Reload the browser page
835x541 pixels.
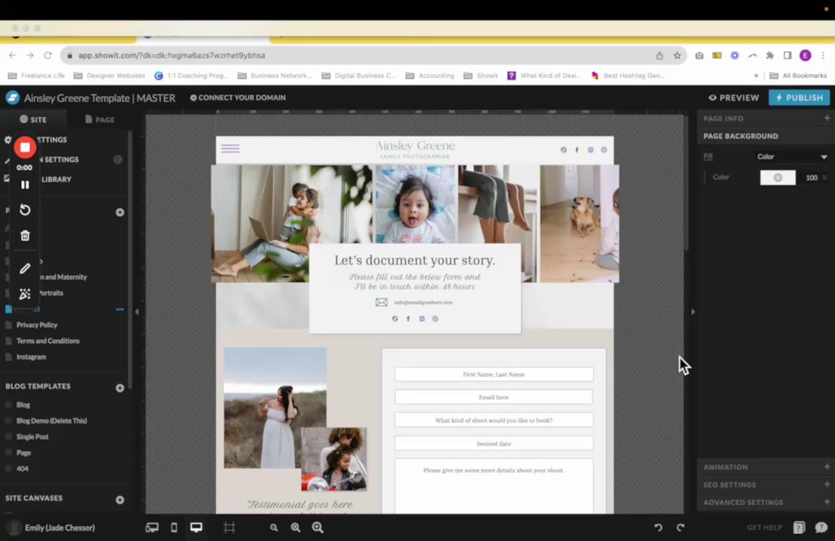[48, 56]
